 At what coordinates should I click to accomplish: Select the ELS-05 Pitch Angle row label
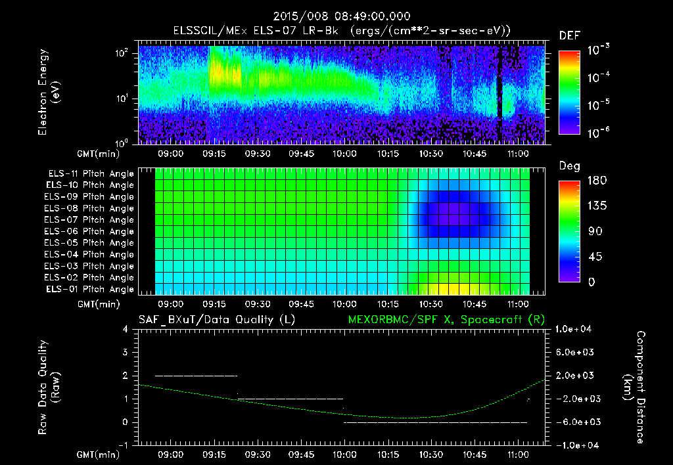89,243
